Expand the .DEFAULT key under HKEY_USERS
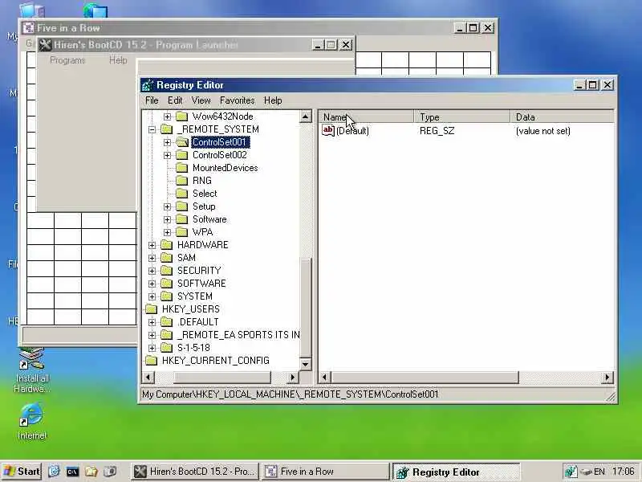Viewport: 642px width, 482px height. (x=152, y=322)
